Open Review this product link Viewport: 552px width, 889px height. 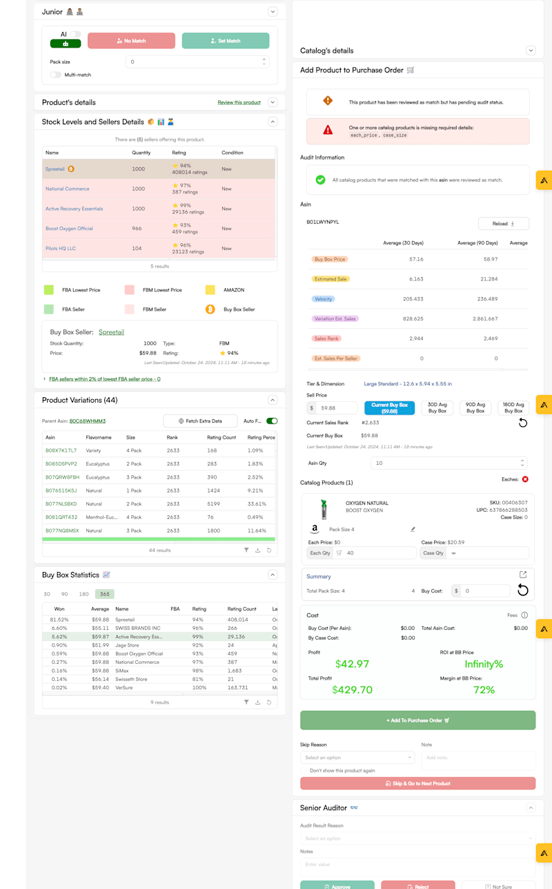[x=239, y=102]
